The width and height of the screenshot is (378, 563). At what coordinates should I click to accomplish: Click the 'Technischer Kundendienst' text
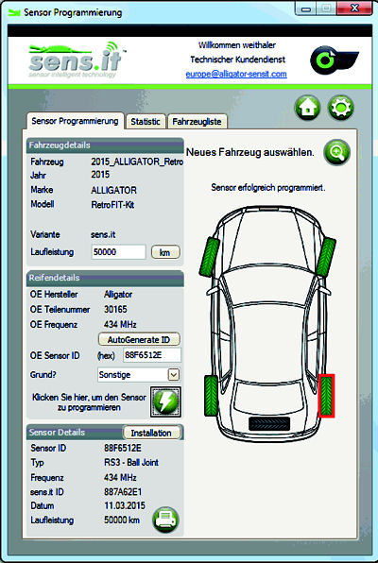click(237, 60)
